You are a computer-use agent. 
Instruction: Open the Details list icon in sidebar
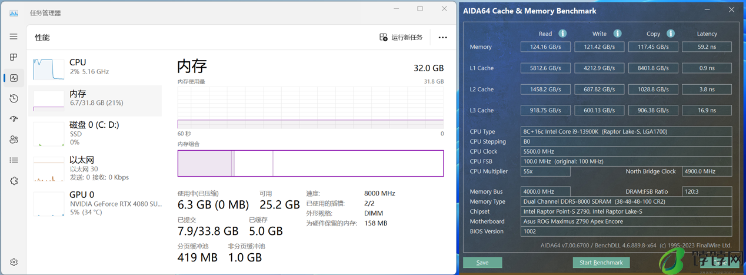[14, 160]
